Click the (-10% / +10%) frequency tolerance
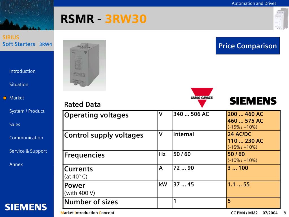Image resolution: width=289 pixels, height=217 pixels. [242, 160]
